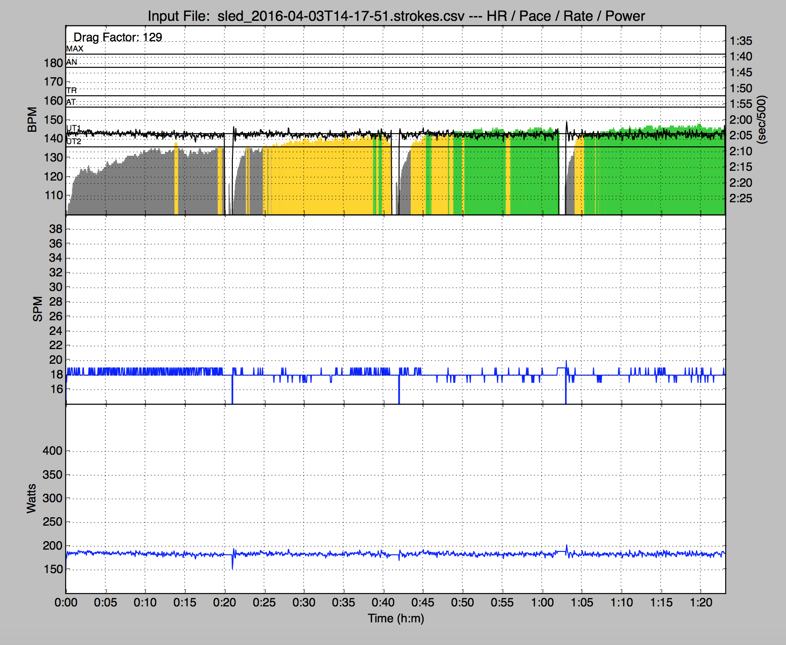Viewport: 786px width, 645px height.
Task: Click the 400 watts tick label
Action: [52, 451]
